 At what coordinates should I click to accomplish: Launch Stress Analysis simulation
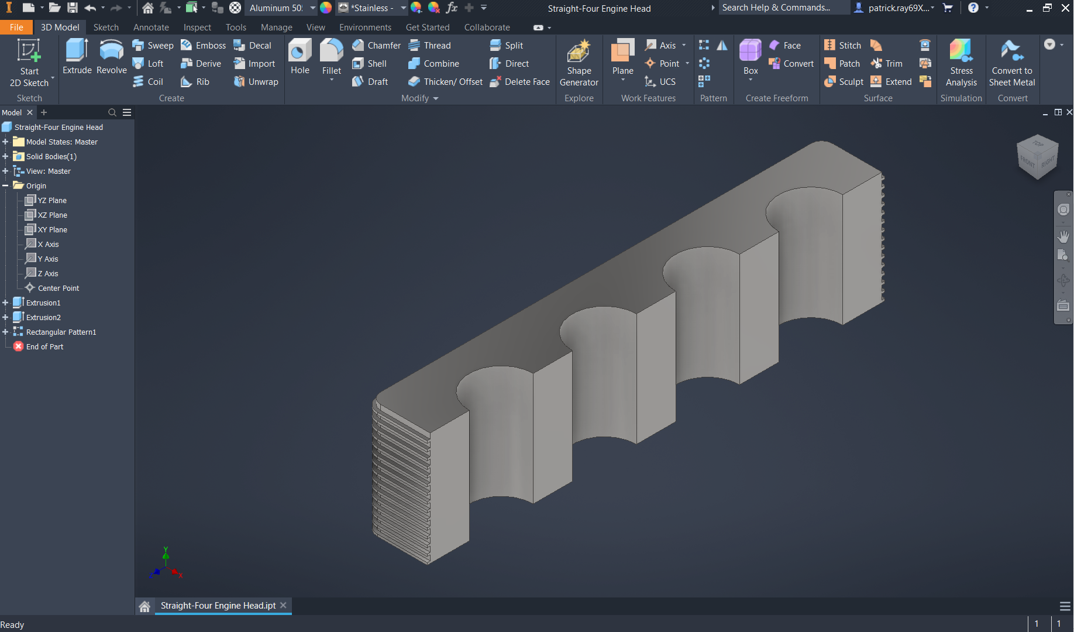(961, 63)
